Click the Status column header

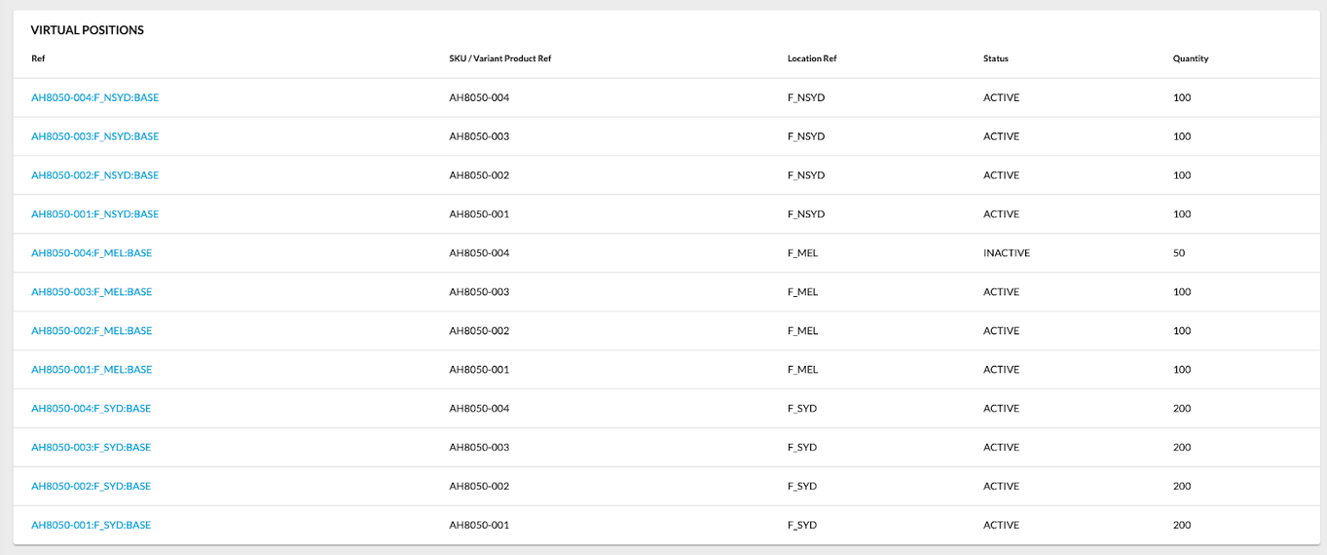click(x=995, y=58)
